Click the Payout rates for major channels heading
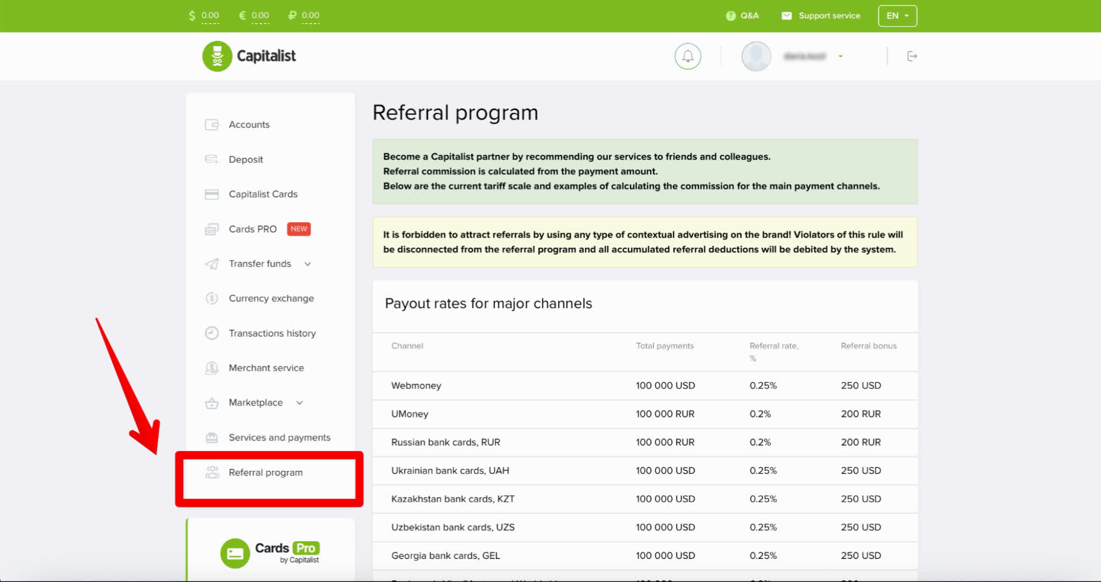Screen dimensions: 1101x582 tap(488, 304)
